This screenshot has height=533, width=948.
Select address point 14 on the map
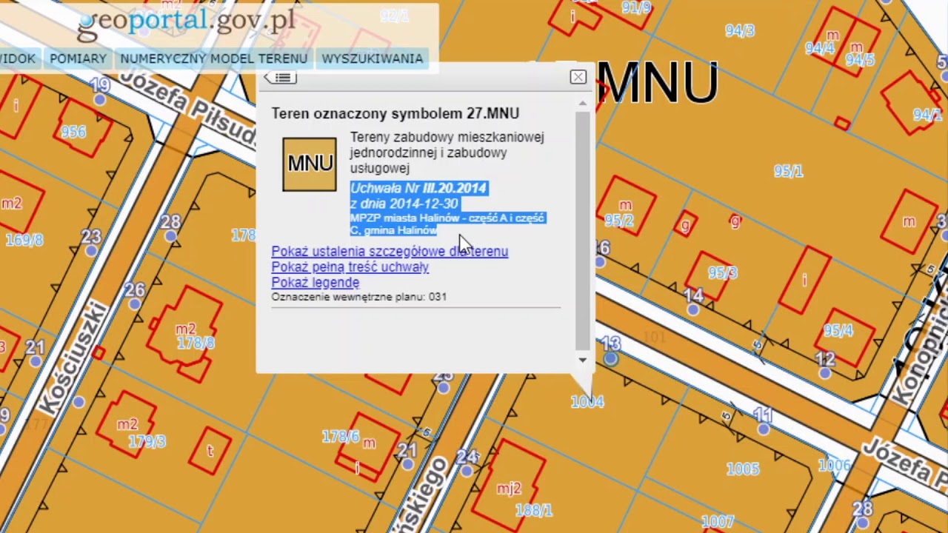[692, 310]
